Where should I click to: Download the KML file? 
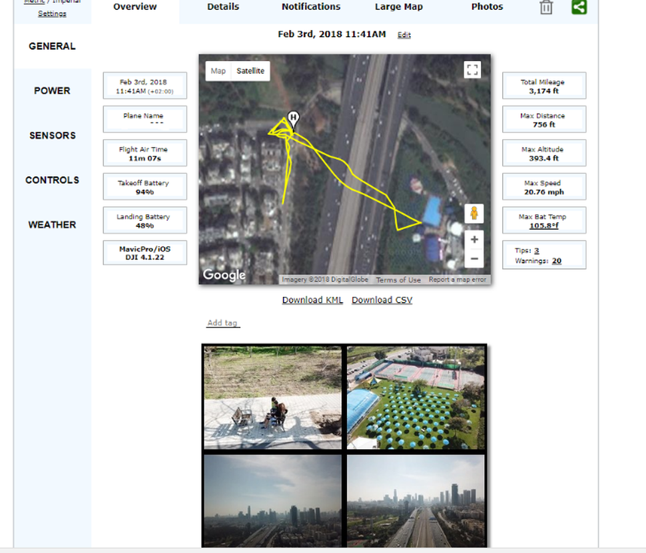pos(312,300)
